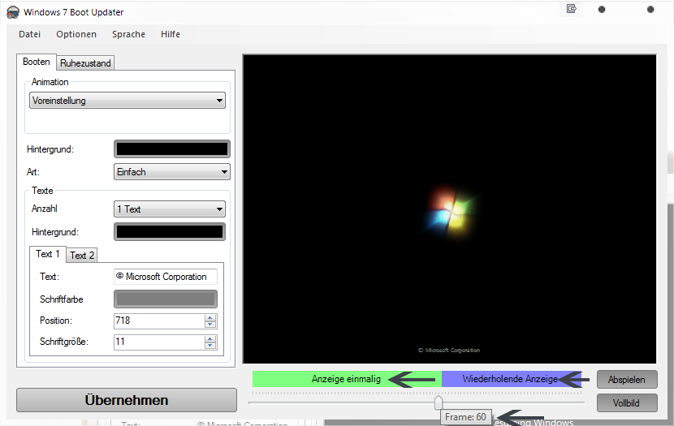Screen dimensions: 674x426
Task: Increase Schriftgröße with up arrow
Action: coord(210,338)
